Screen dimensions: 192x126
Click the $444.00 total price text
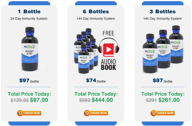[102, 100]
